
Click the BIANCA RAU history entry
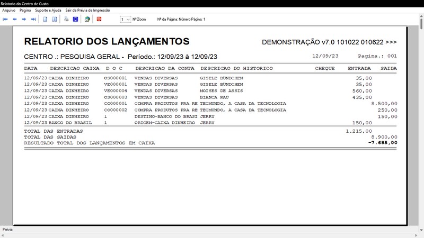click(x=214, y=97)
